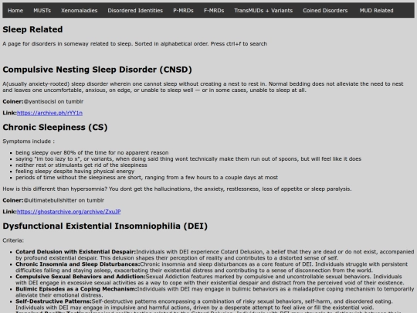The image size is (417, 313).
Task: Open the MUSTs nav item
Action: click(x=42, y=10)
